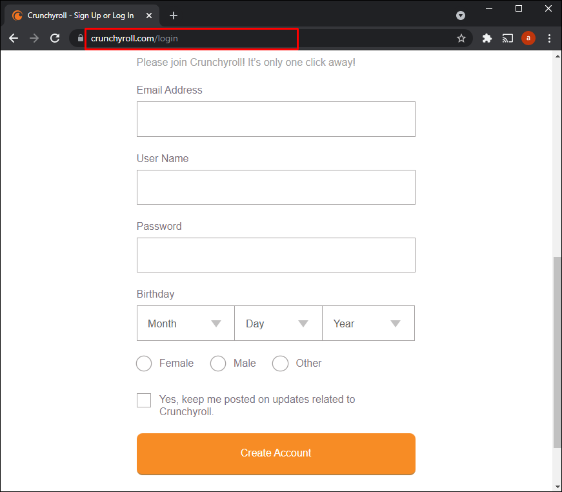Click the media cast icon
562x492 pixels.
508,38
